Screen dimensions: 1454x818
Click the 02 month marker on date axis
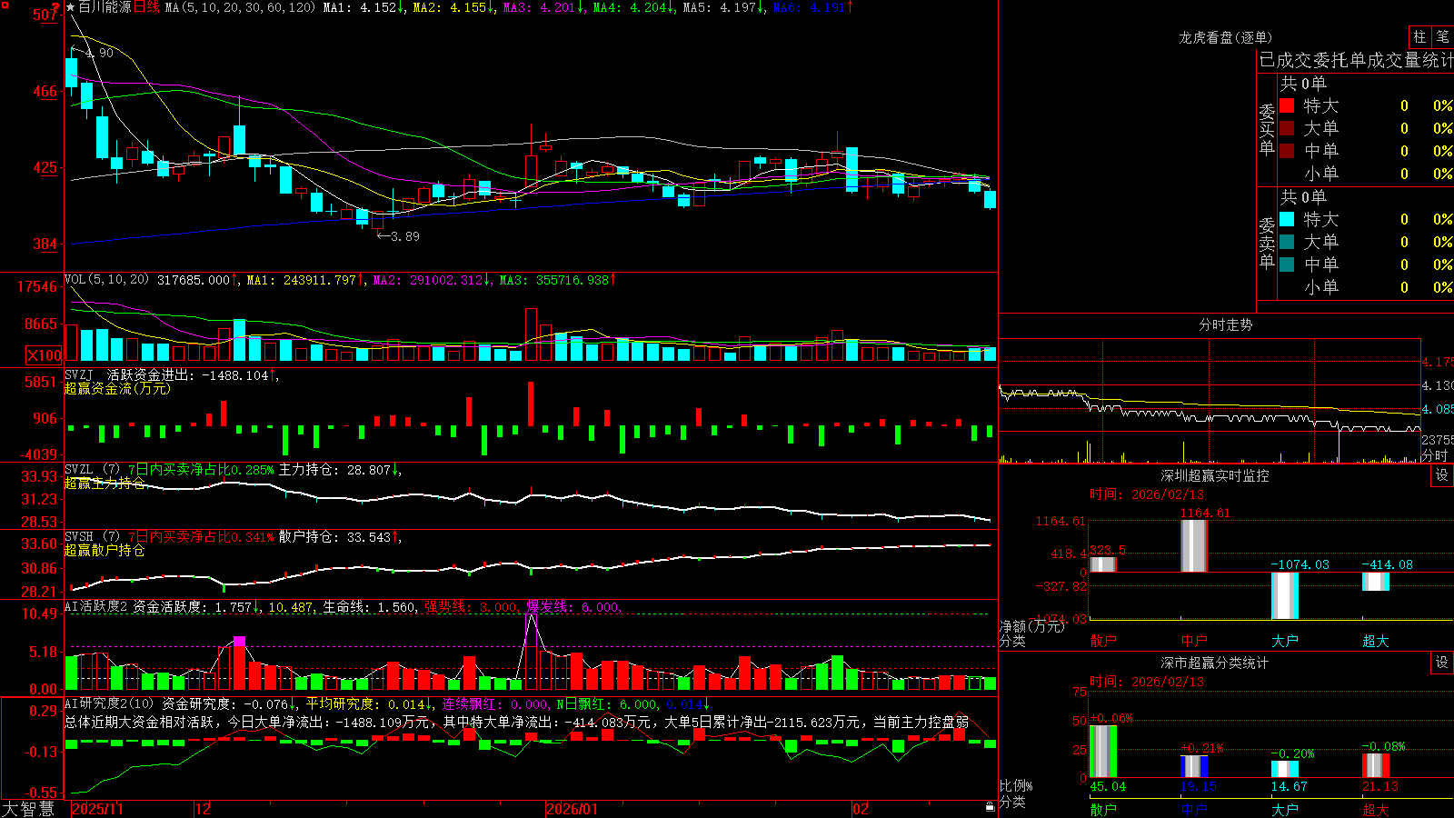click(x=861, y=809)
